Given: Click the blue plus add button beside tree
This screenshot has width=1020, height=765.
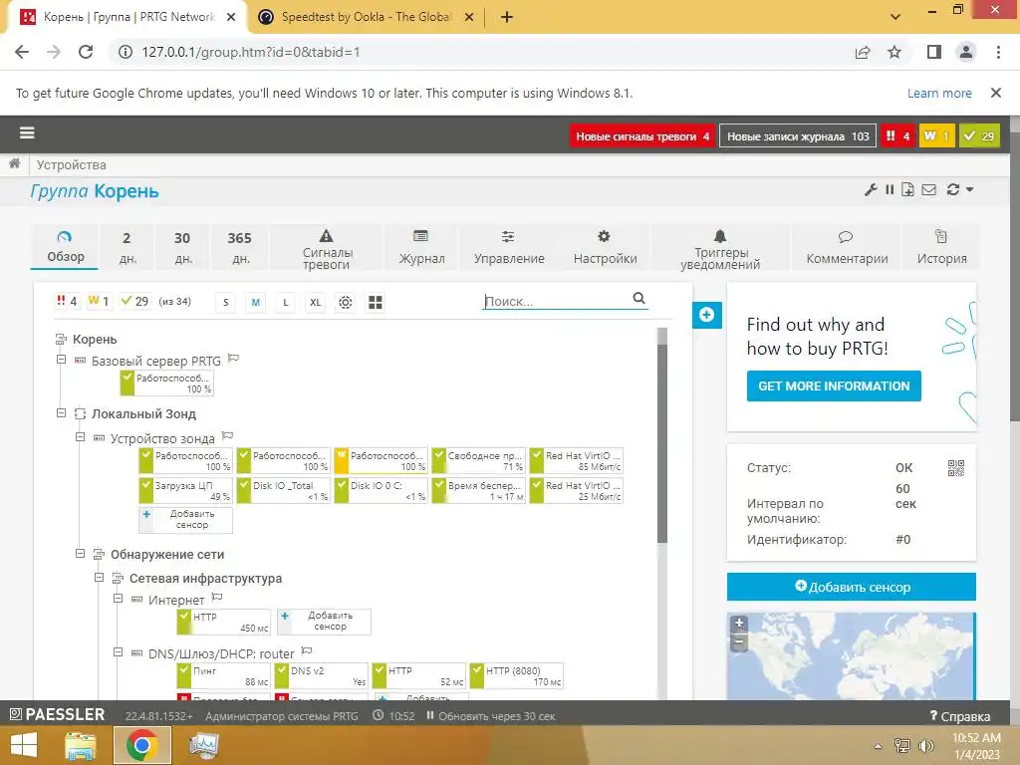Looking at the screenshot, I should pyautogui.click(x=707, y=316).
